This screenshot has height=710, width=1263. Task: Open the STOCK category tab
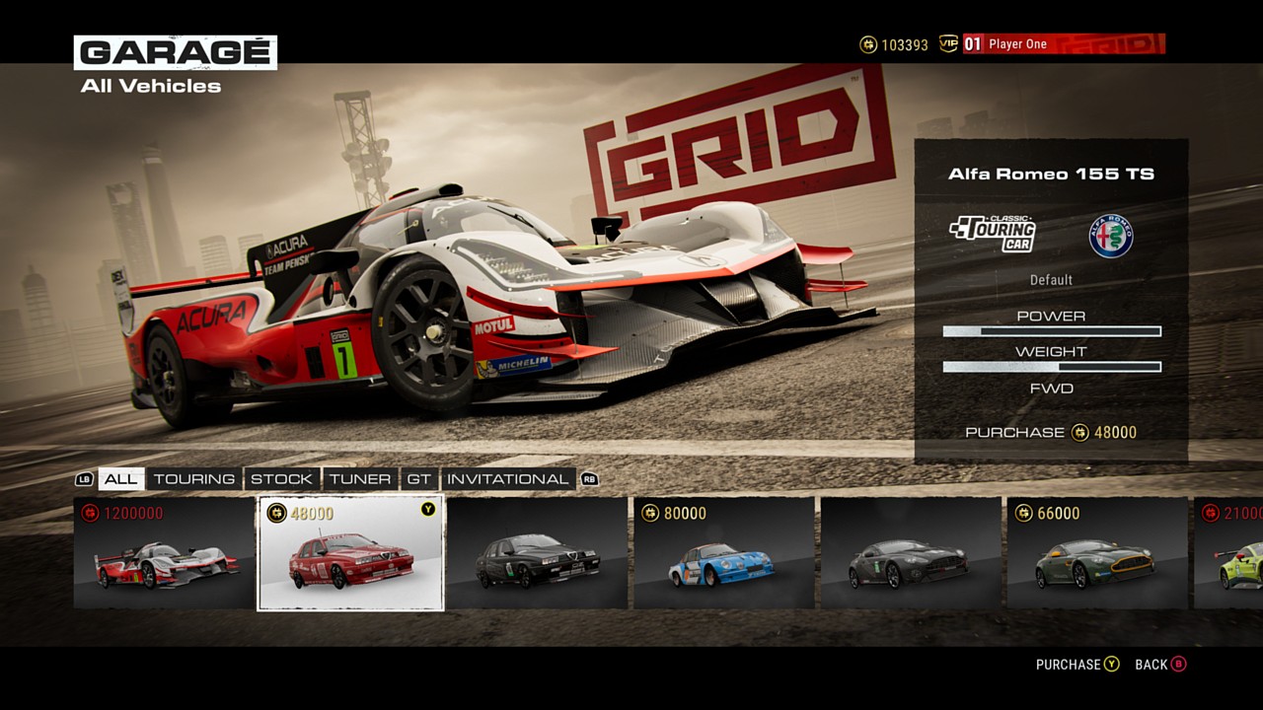[x=281, y=479]
